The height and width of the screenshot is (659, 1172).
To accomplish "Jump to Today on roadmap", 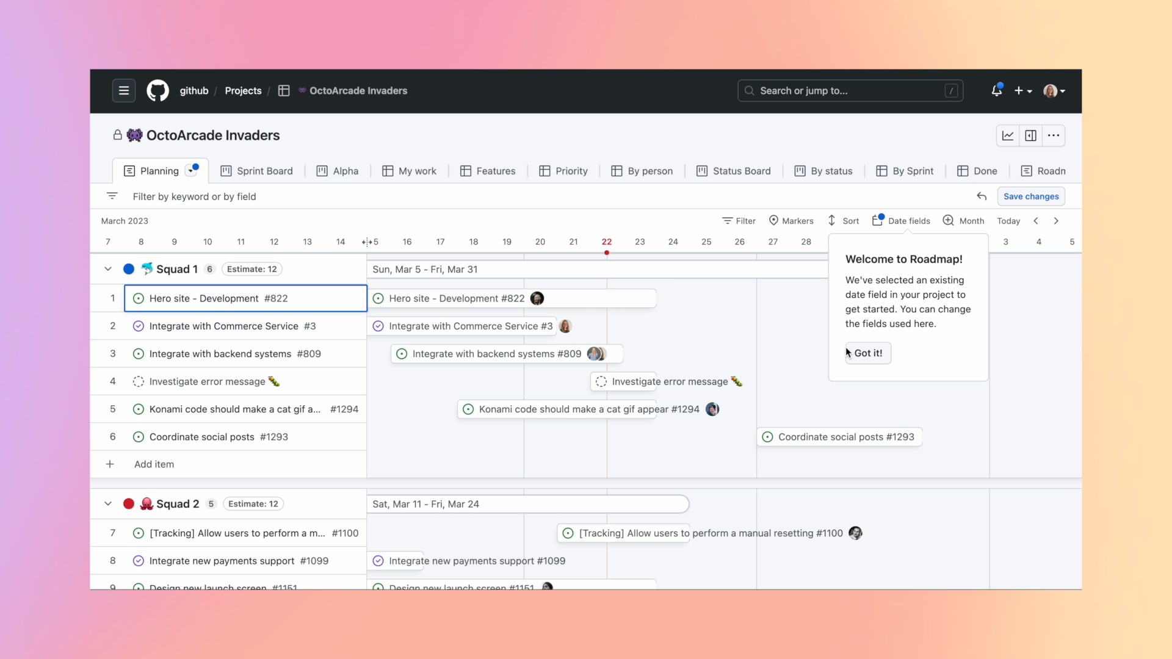I will (x=1008, y=221).
